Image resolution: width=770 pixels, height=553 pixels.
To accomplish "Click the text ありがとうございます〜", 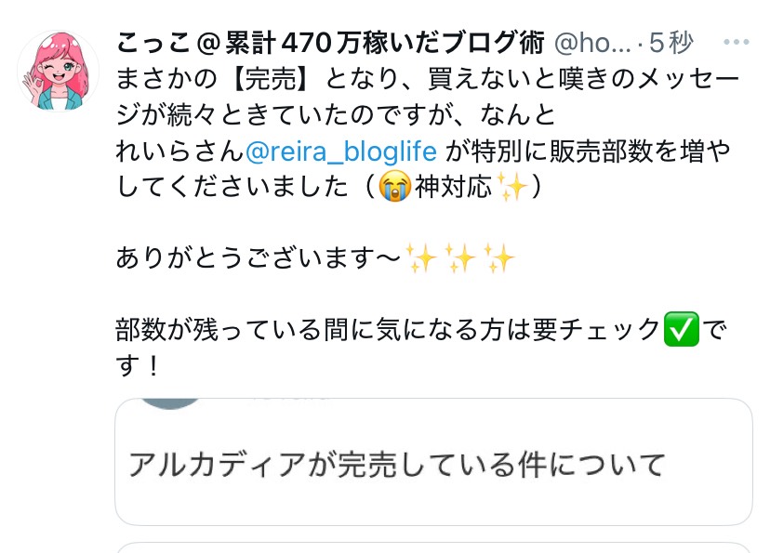I will [259, 258].
